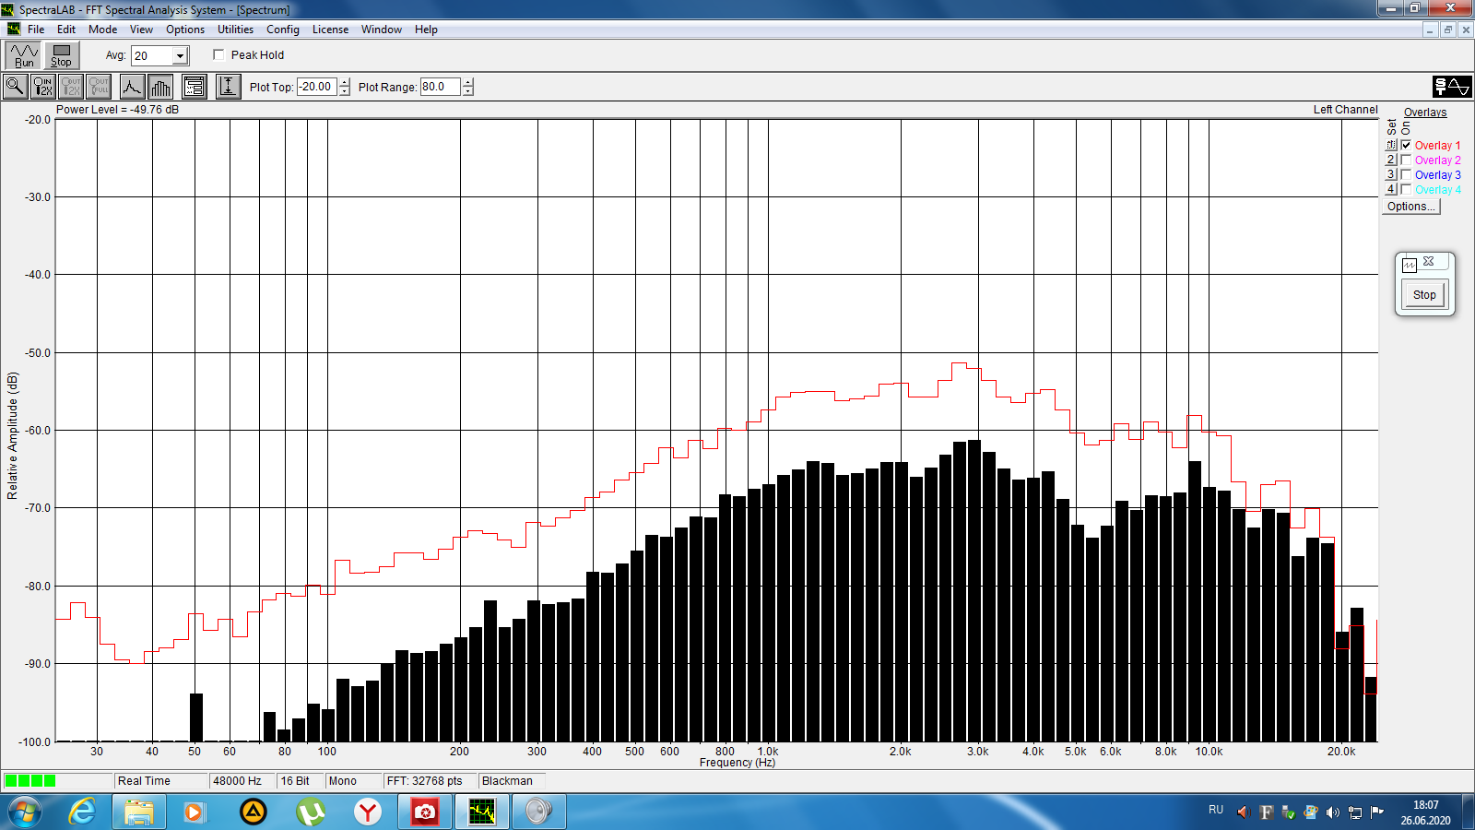Increase Plot Range with the up arrow
Screen dimensions: 1475x830
click(x=468, y=82)
